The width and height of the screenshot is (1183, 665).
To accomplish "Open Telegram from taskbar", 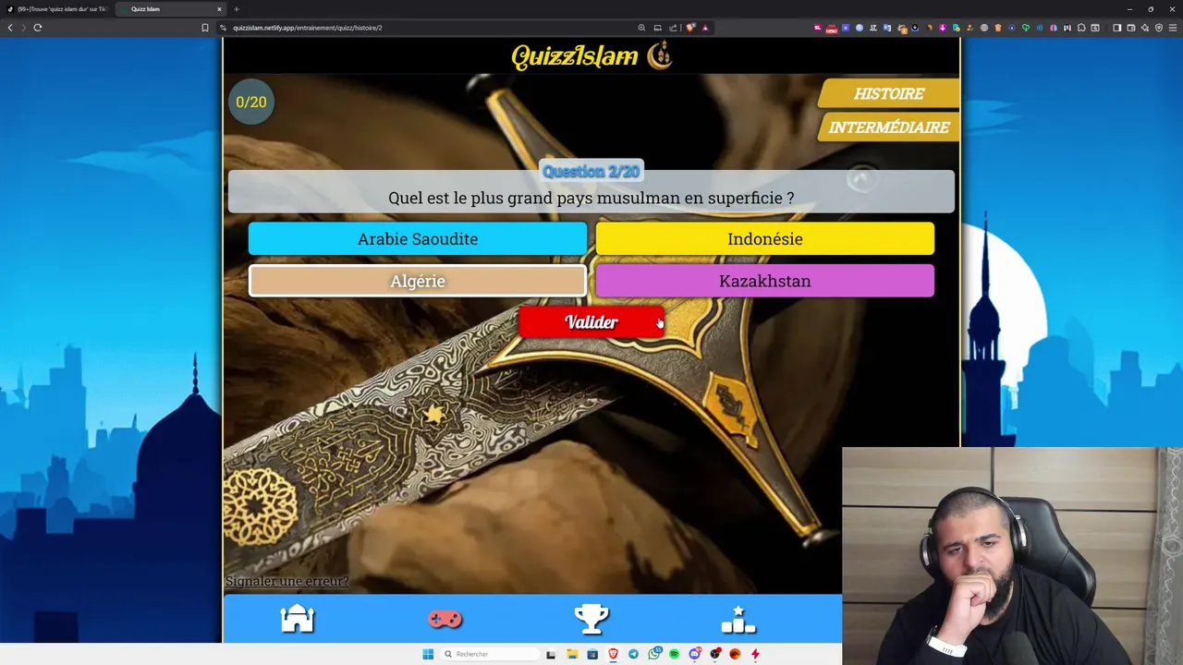I will click(x=633, y=654).
